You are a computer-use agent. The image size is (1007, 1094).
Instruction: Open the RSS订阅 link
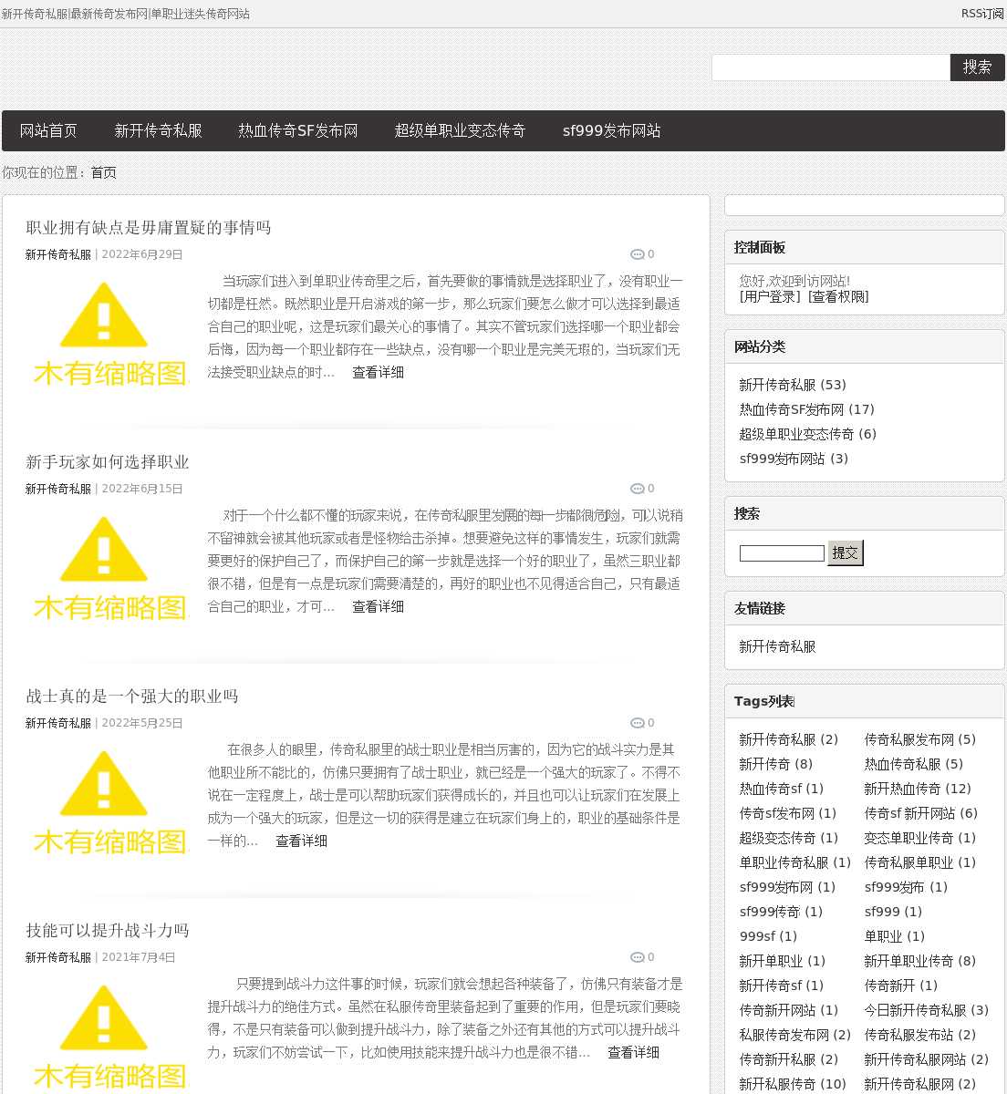[x=981, y=14]
